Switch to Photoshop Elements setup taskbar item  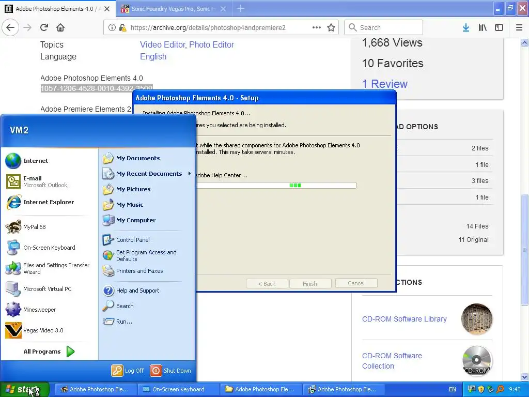click(344, 389)
